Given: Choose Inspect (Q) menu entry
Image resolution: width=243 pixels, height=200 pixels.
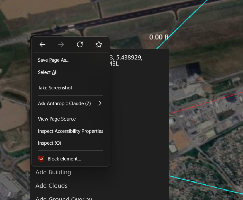Looking at the screenshot, I should [50, 143].
